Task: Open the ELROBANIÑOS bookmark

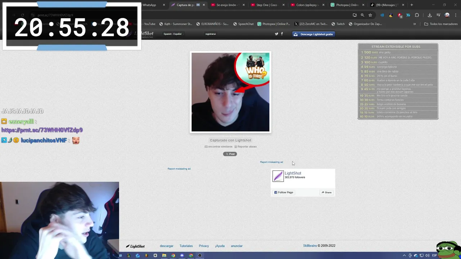Action: [212, 24]
